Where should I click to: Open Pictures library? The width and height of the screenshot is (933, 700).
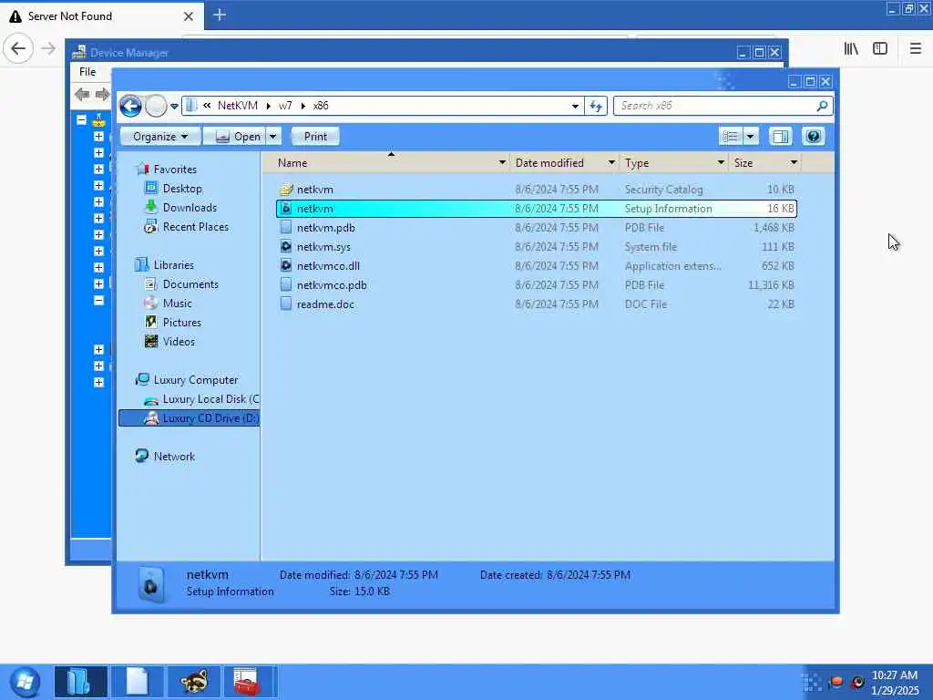pos(182,322)
